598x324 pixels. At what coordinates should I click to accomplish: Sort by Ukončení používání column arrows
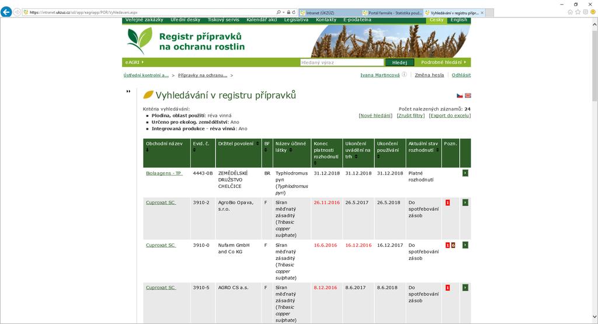[x=378, y=156]
